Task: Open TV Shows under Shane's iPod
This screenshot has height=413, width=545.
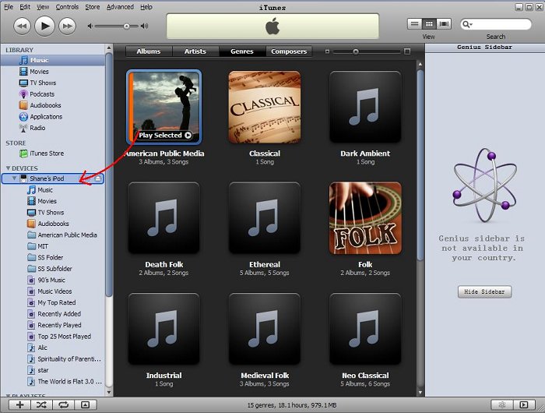Action: 53,213
